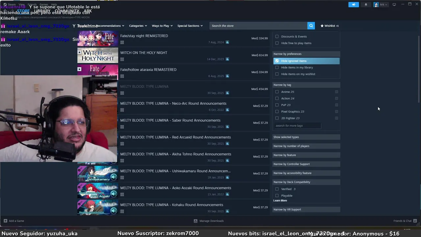This screenshot has width=421, height=237.
Task: Click the Add a Game plus icon
Action: (x=5, y=221)
